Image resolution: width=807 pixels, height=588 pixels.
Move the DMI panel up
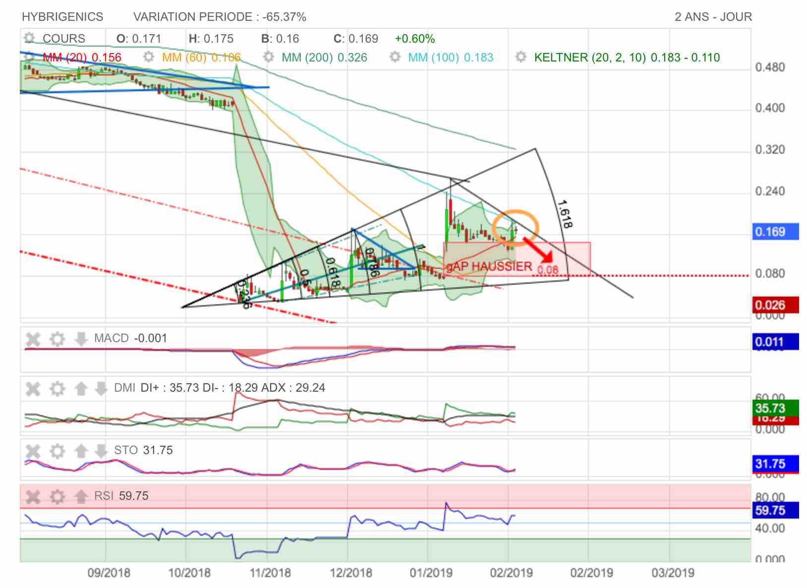81,389
